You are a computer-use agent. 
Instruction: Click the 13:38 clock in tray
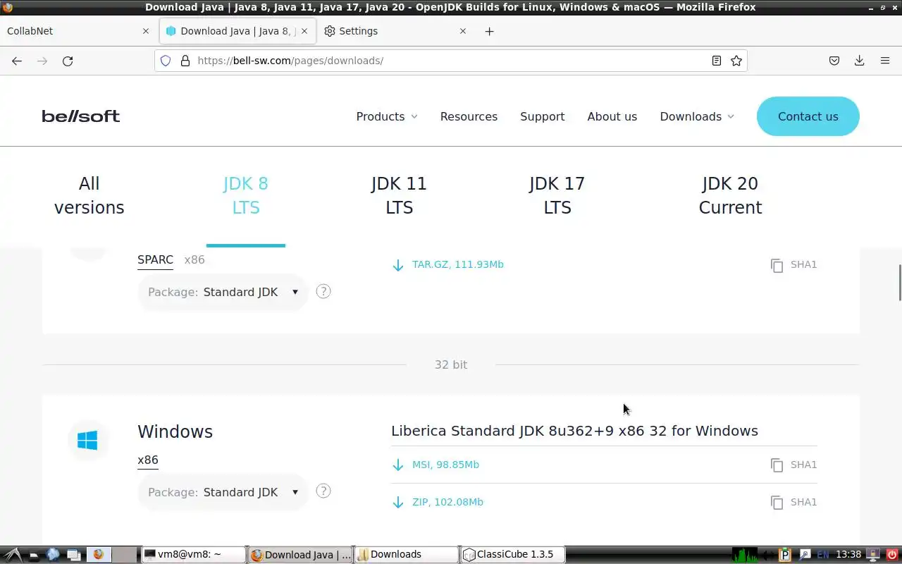(848, 555)
